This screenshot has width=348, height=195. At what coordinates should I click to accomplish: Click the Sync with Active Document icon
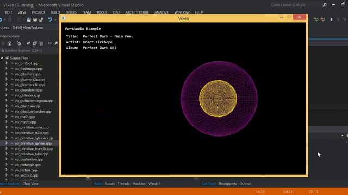click(28, 43)
